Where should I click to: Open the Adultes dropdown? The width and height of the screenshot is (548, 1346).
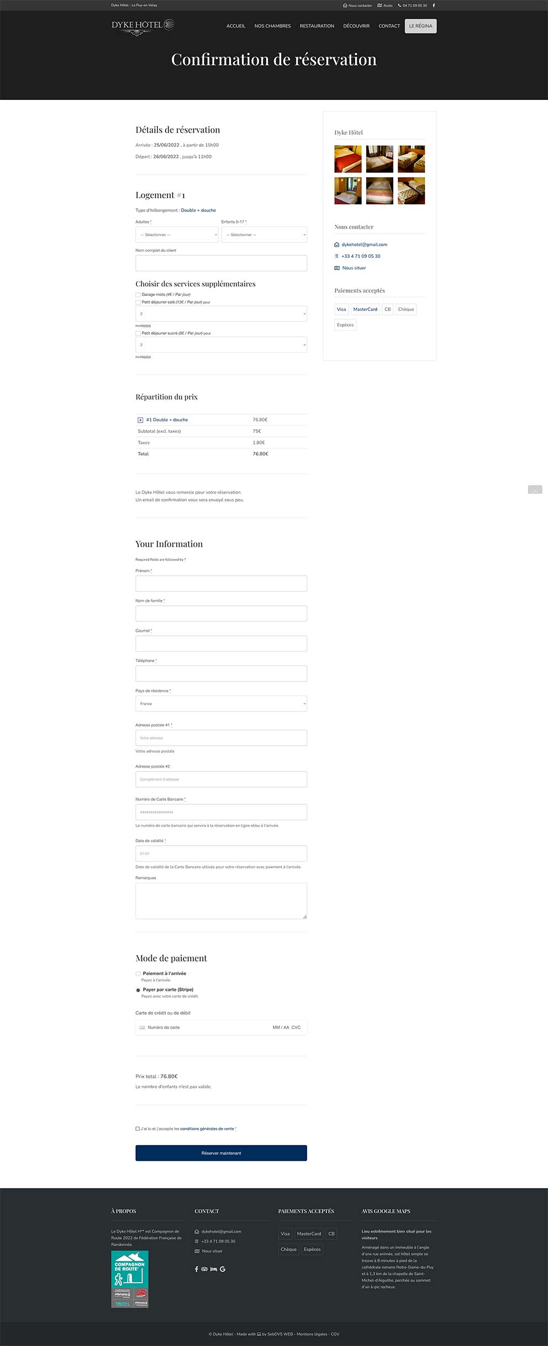coord(177,235)
